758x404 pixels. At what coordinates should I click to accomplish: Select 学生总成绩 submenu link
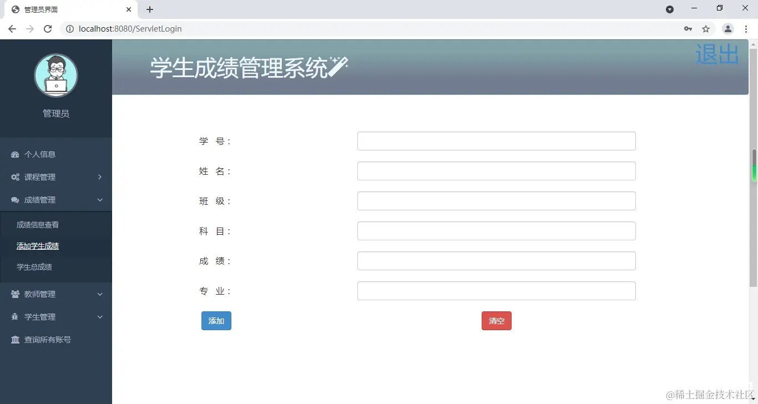34,267
